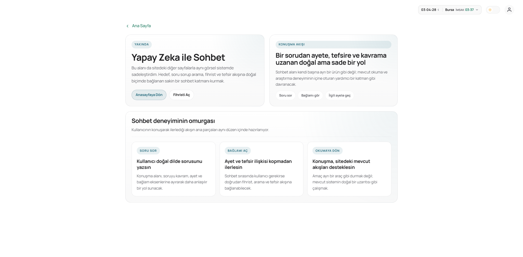Select the Ayet ve tefsir ilişkisi card title
523x257 pixels.
click(x=258, y=164)
